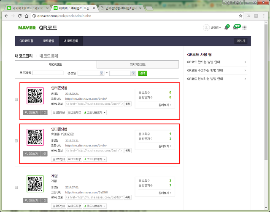Open Naver mail icon with 99+ badge
Image resolution: width=270 pixels, height=212 pixels.
pos(236,27)
